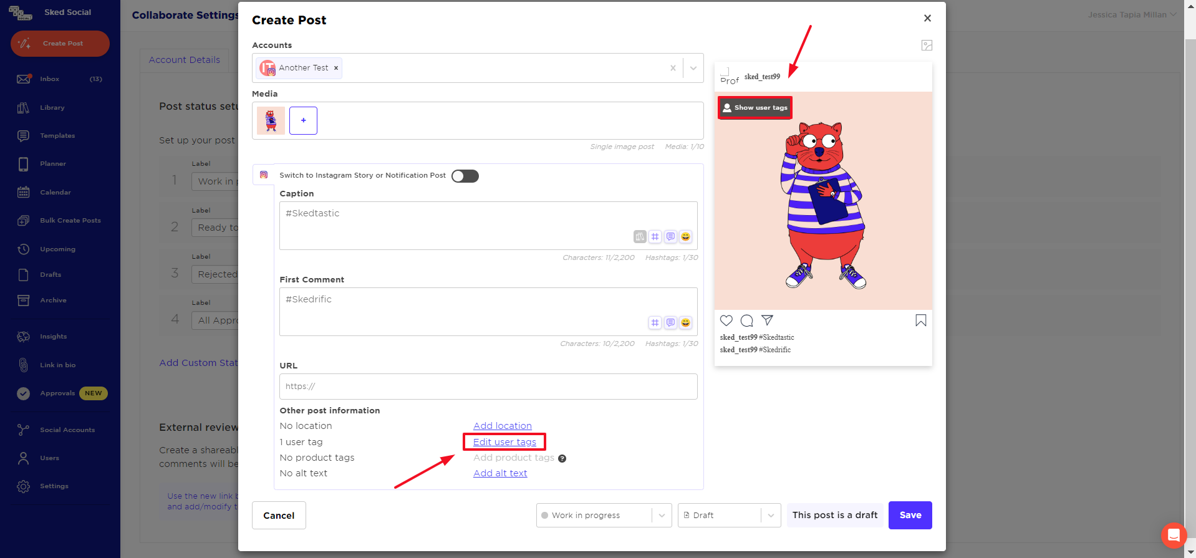Open the Users person icon
This screenshot has width=1196, height=558.
pyautogui.click(x=23, y=458)
